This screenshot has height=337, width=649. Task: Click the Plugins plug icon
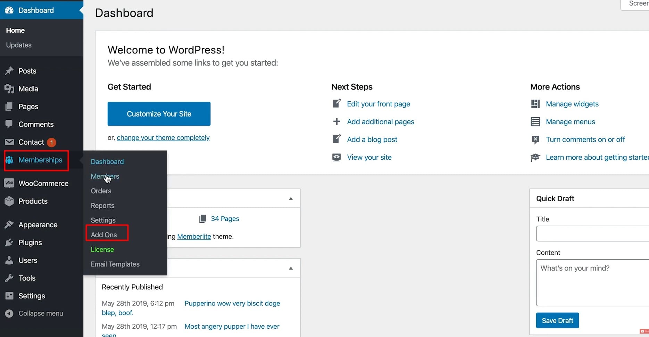(x=9, y=242)
